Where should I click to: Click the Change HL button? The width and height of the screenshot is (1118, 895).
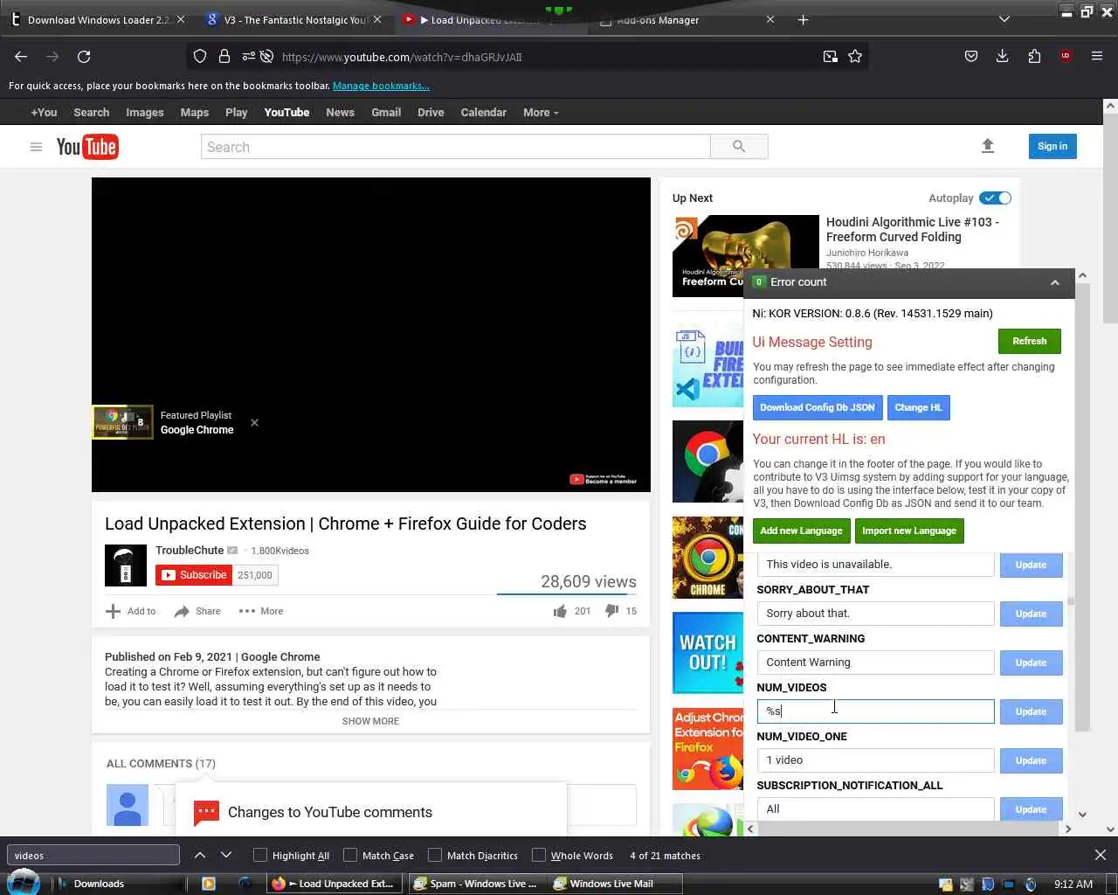(918, 407)
